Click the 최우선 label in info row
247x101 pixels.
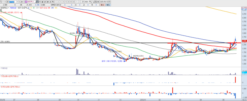(59, 5)
